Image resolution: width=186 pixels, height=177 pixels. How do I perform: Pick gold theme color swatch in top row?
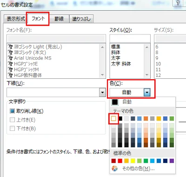[x=159, y=119]
